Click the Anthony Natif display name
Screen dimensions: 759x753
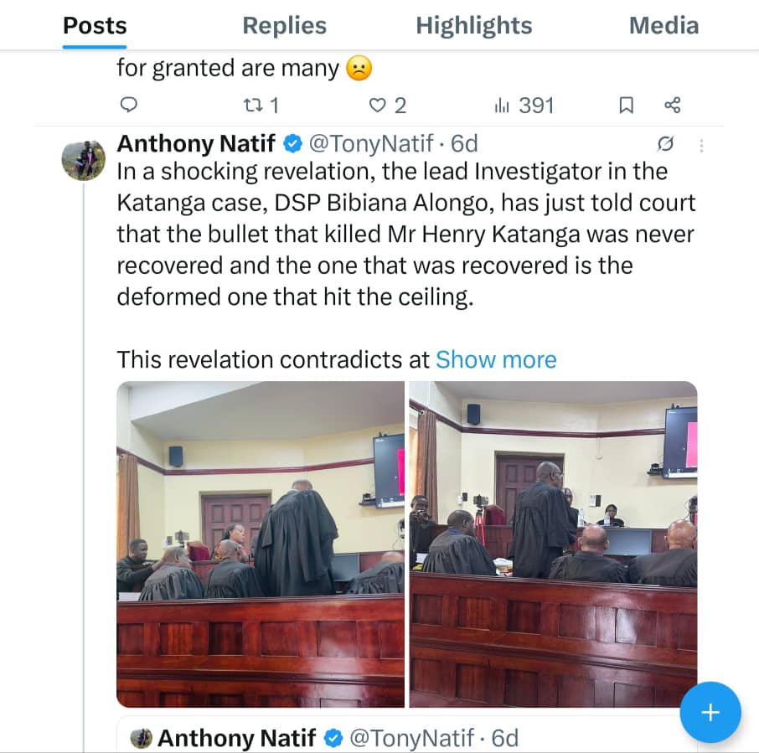(196, 144)
